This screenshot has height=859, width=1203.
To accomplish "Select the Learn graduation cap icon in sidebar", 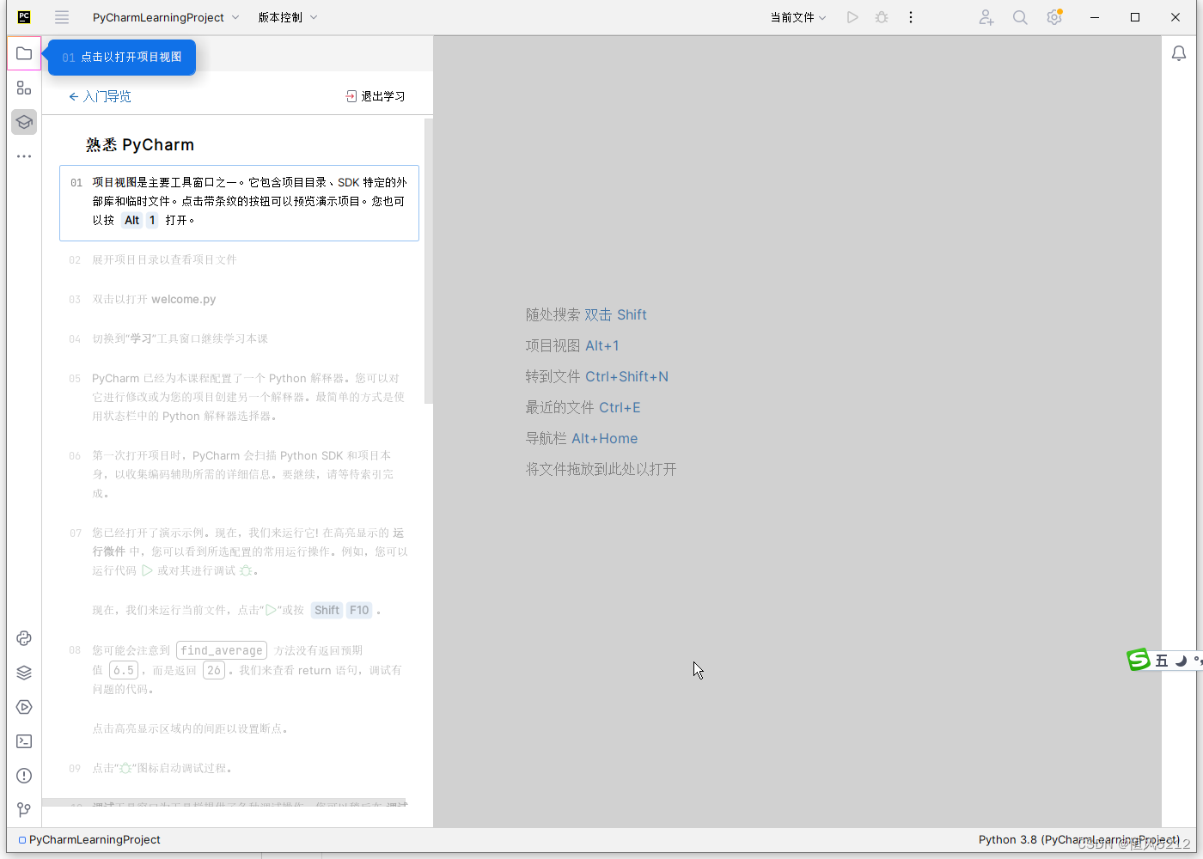I will 23,122.
